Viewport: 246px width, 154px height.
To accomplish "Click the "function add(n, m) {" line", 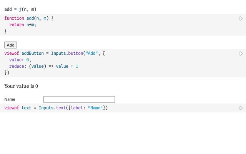I will (29, 18).
